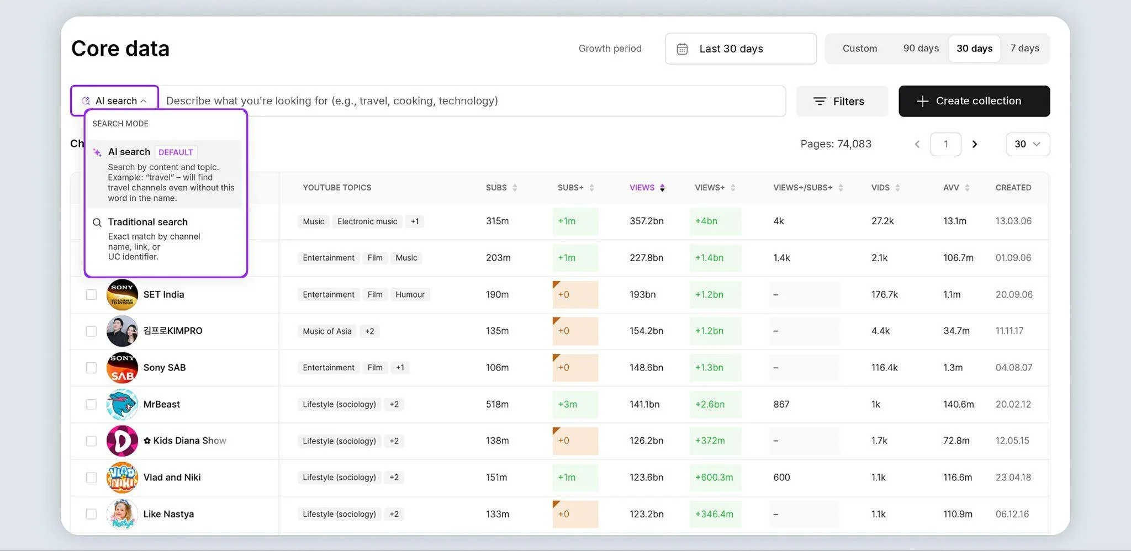Choose Traditional search mode option
Image resolution: width=1131 pixels, height=551 pixels.
[165, 239]
